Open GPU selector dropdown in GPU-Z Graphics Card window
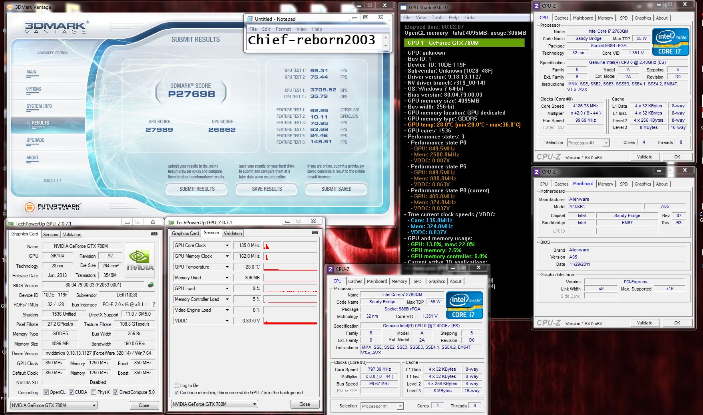This screenshot has width=703, height=415. (x=54, y=405)
